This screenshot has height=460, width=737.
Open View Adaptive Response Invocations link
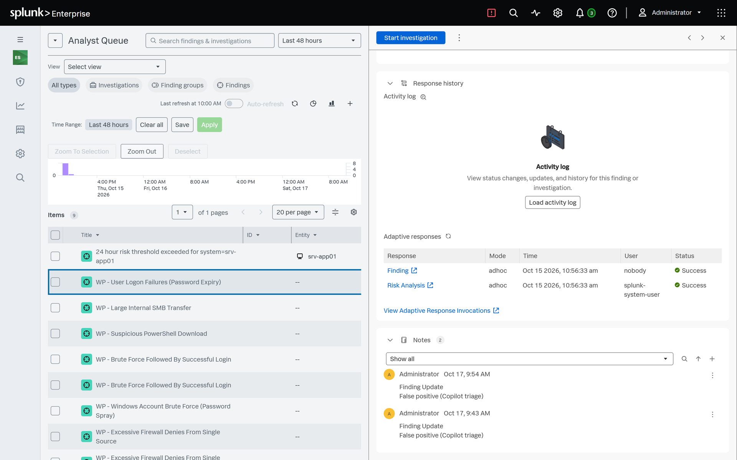(x=441, y=310)
